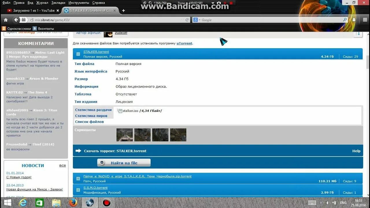This screenshot has width=370, height=208.
Task: Click the Bandicam record icon on taskbar
Action: pyautogui.click(x=107, y=203)
